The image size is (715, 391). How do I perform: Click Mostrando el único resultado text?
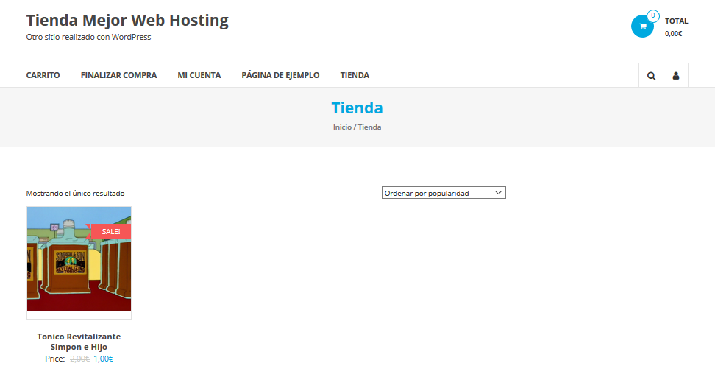(x=75, y=194)
